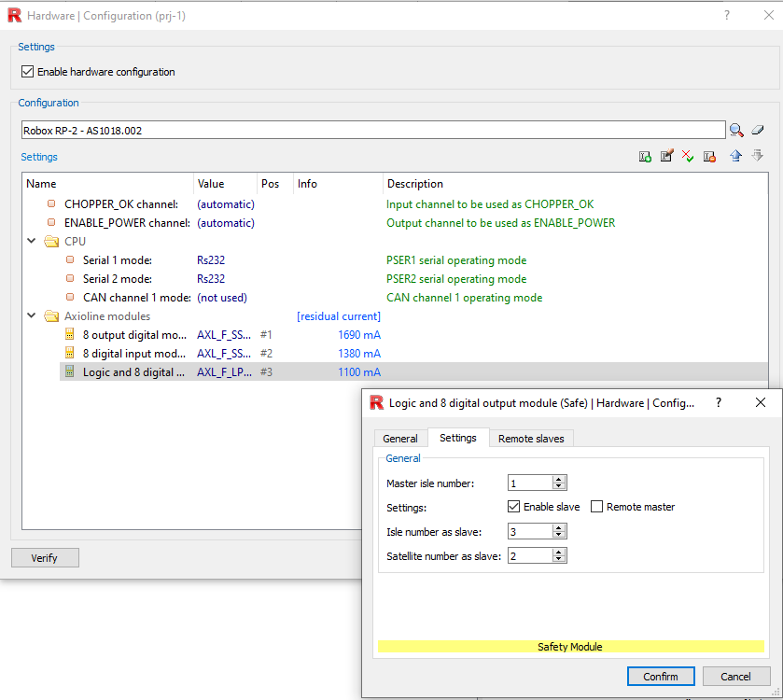Clear the configuration with the eraser icon
Image resolution: width=783 pixels, height=700 pixels.
[758, 130]
